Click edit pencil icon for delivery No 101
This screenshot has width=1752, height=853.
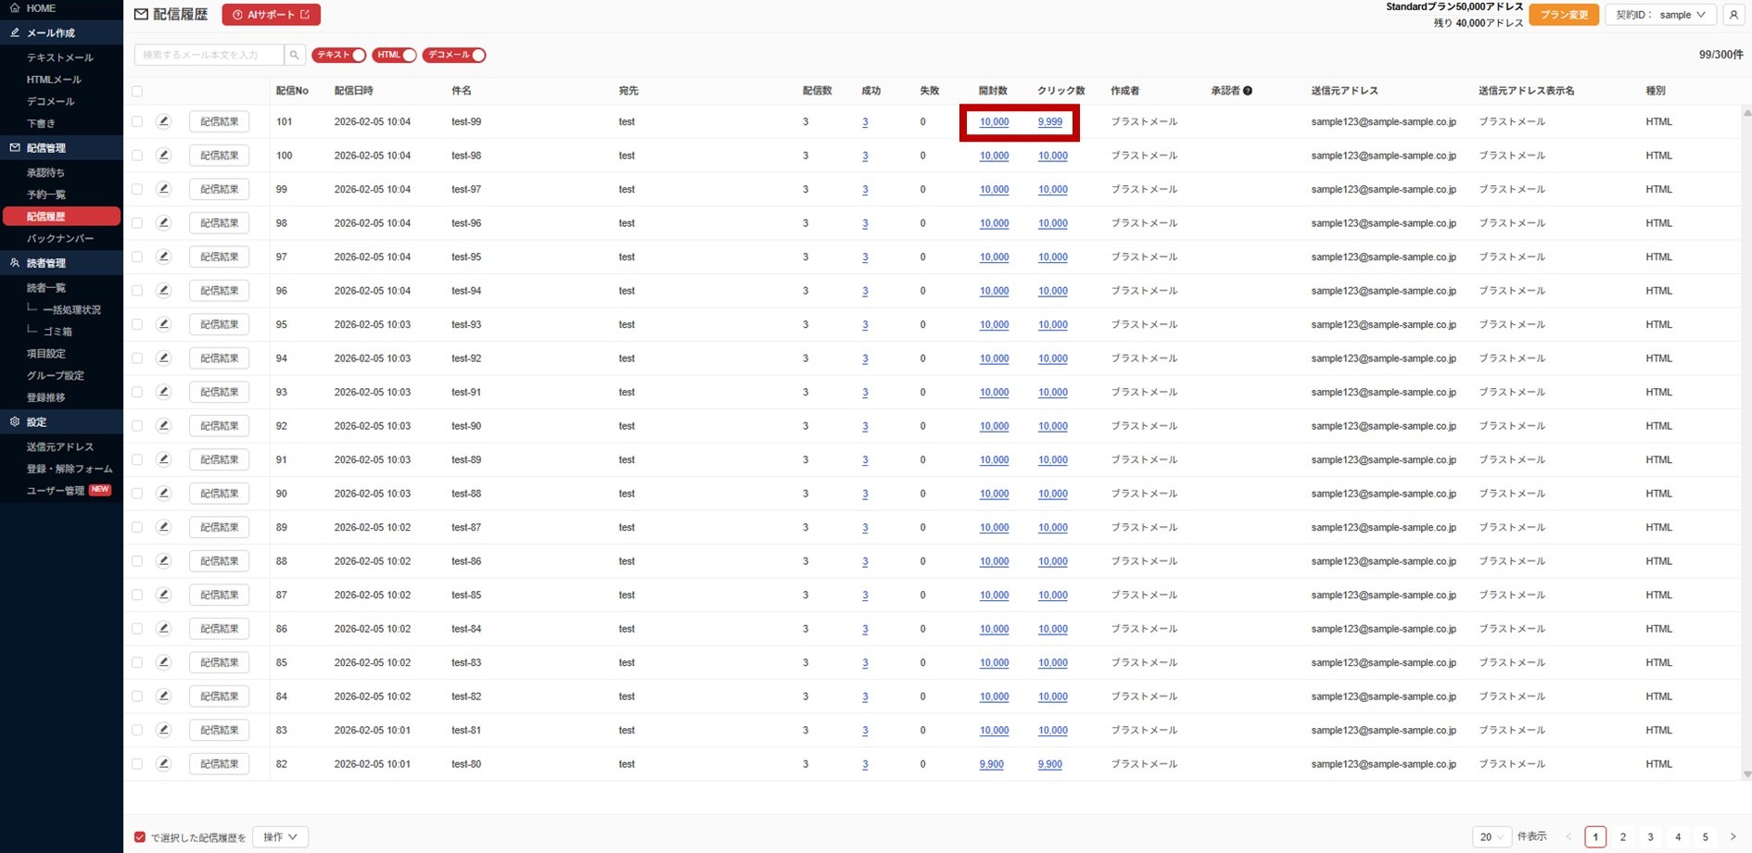click(164, 121)
